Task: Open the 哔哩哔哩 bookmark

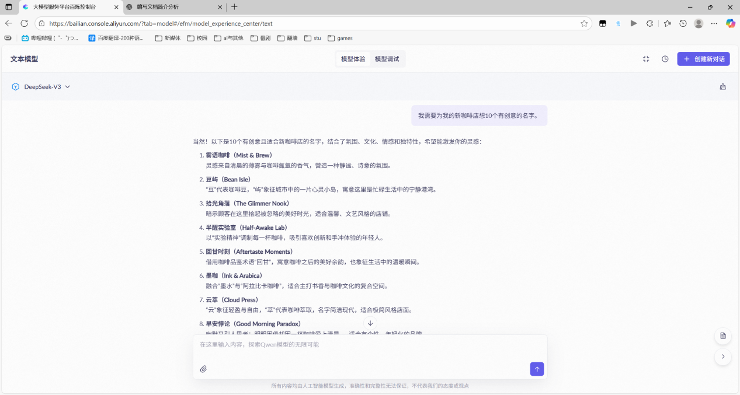Action: click(50, 38)
